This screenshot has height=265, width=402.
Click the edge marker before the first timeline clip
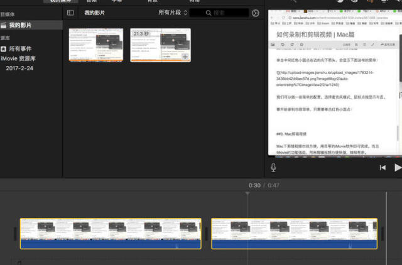15,234
